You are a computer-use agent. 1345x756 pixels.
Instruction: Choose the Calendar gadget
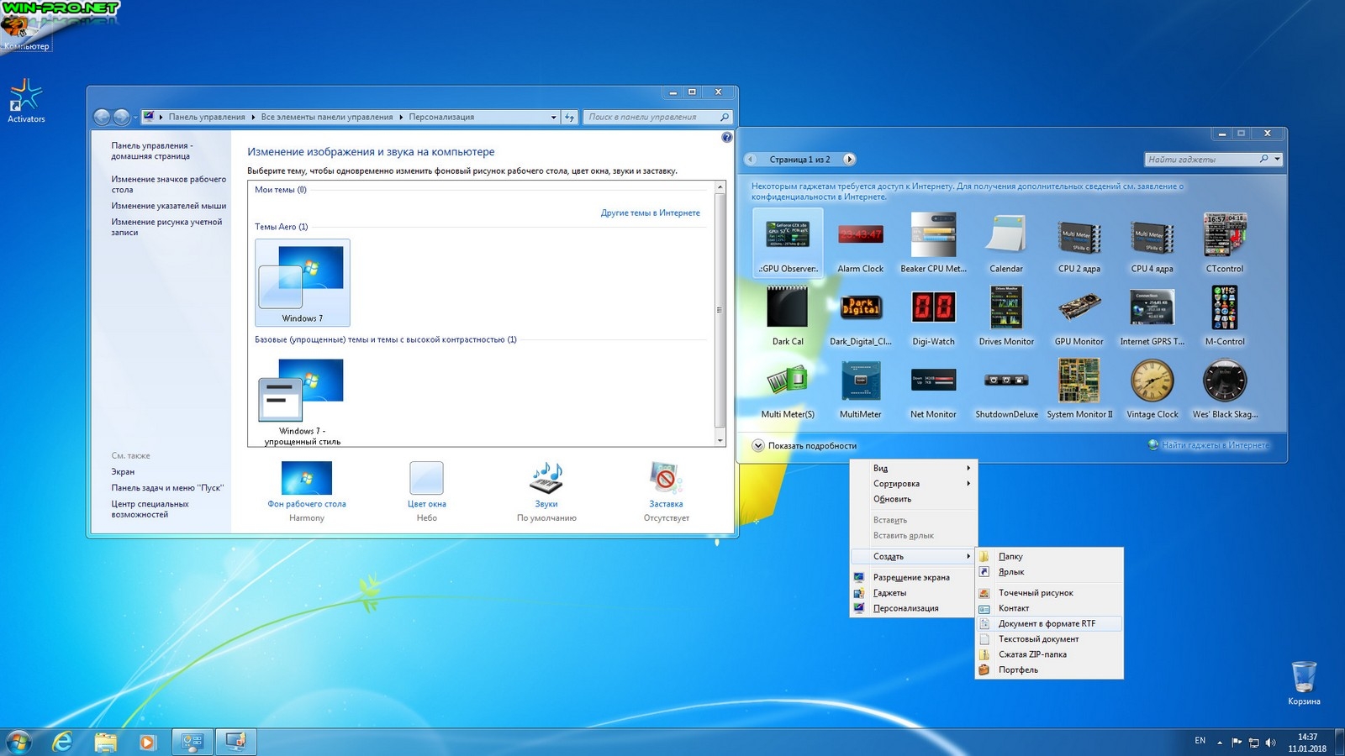[1006, 242]
